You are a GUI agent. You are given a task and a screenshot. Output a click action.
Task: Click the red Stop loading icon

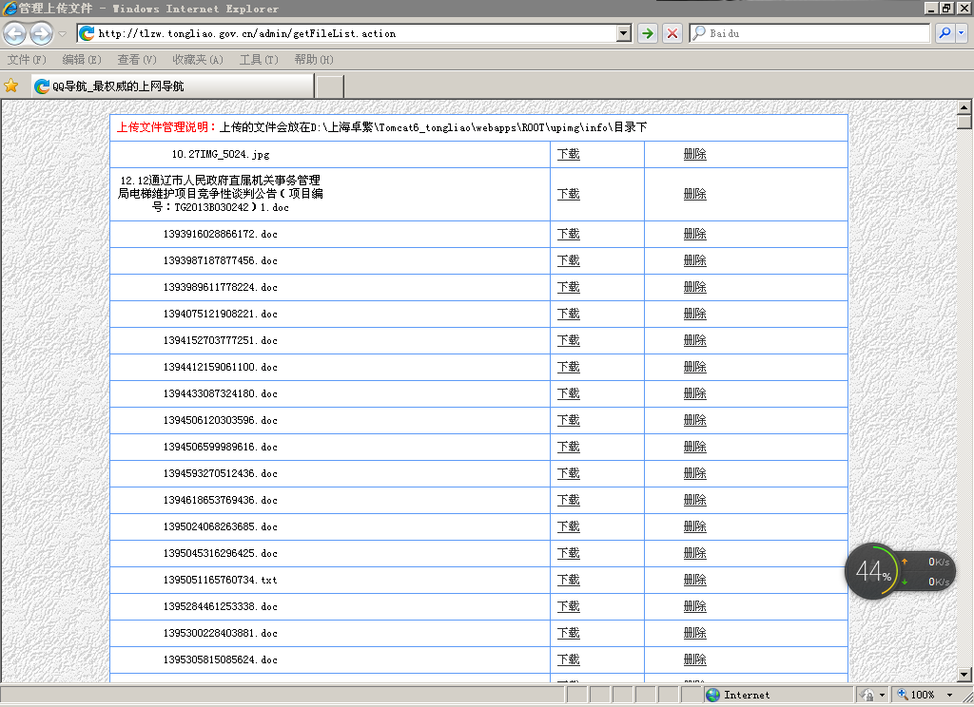click(672, 33)
